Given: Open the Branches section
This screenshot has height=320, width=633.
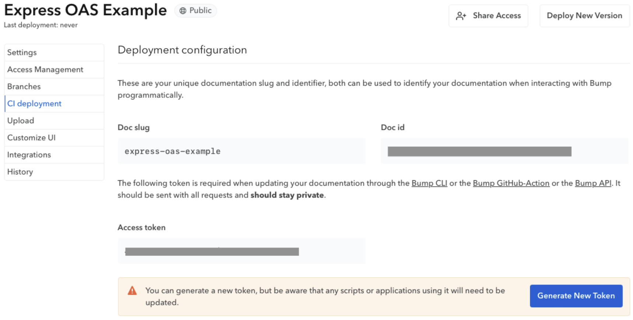Looking at the screenshot, I should click(x=24, y=86).
